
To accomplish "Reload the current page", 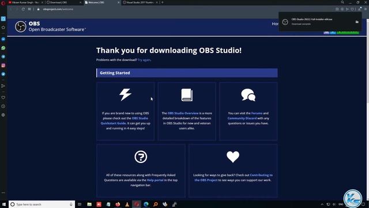I will [x=23, y=9].
